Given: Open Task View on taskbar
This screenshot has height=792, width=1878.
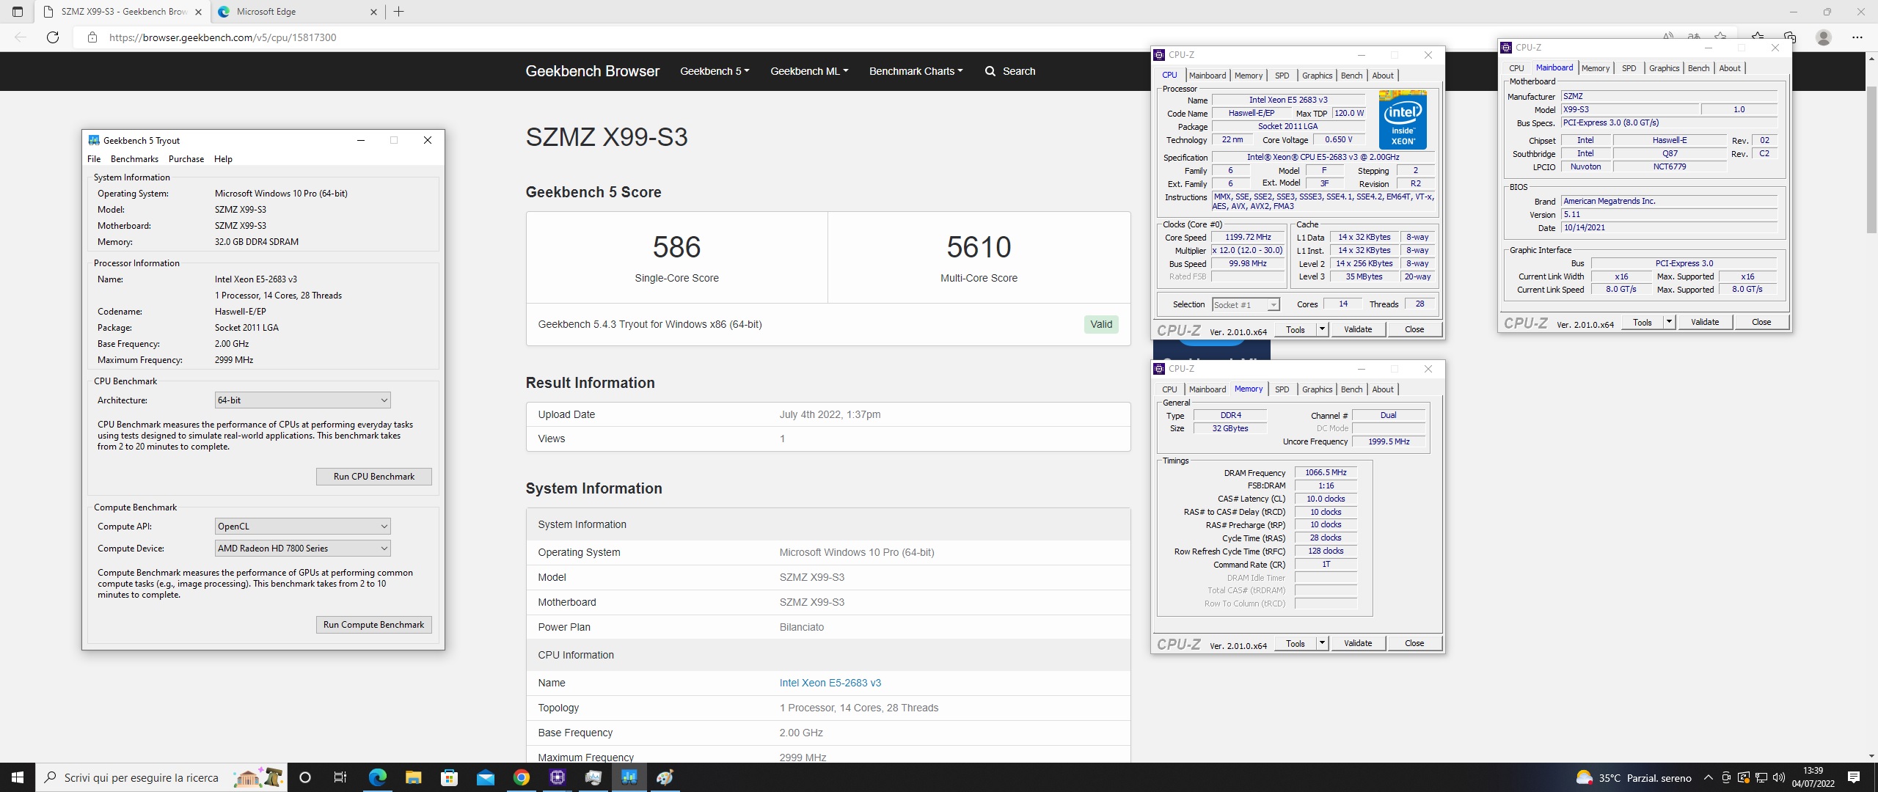Looking at the screenshot, I should tap(340, 777).
